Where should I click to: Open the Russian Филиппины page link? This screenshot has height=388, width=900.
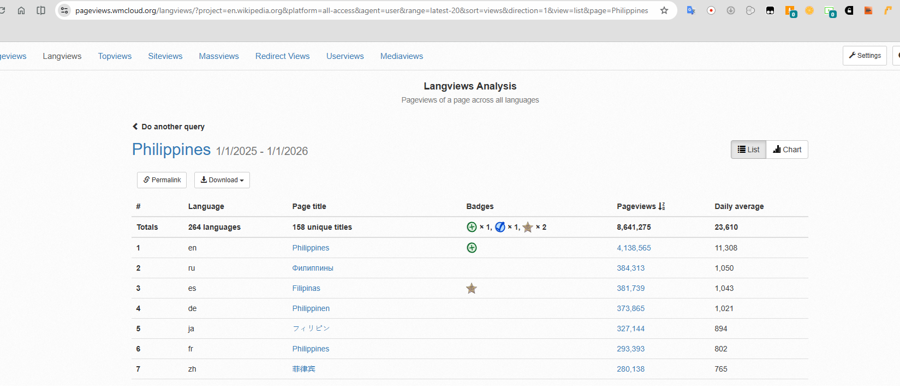pos(313,268)
